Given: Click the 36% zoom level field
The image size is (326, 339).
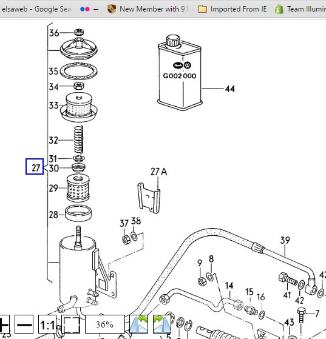Looking at the screenshot, I should point(105,324).
